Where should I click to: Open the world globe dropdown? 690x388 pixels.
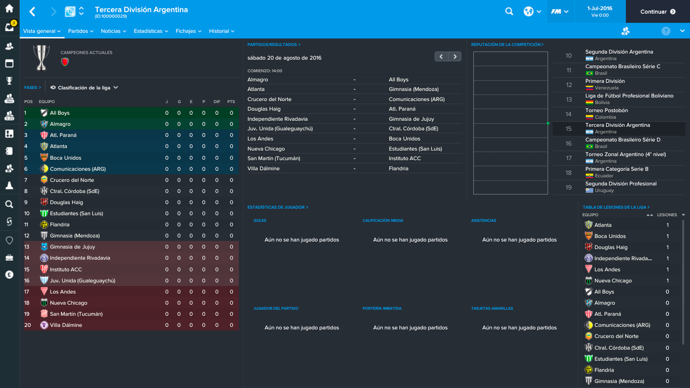532,11
